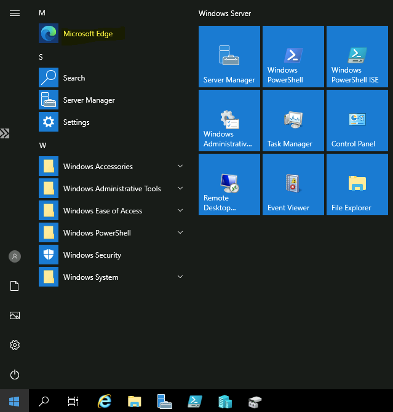Open Server Manager from the taskbar
This screenshot has width=393, height=412.
click(x=164, y=402)
